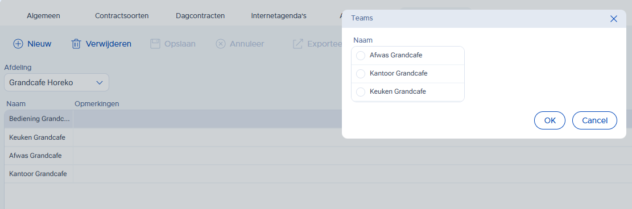Viewport: 632px width, 209px height.
Task: Click the Cancel button in Teams dialog
Action: point(594,120)
